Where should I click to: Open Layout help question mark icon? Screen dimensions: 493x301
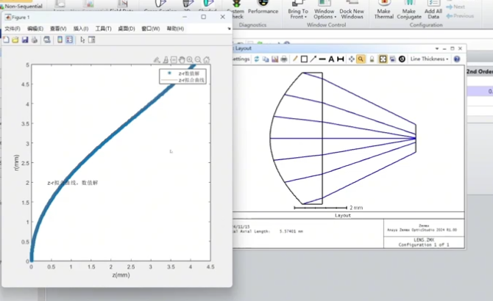[x=457, y=59]
